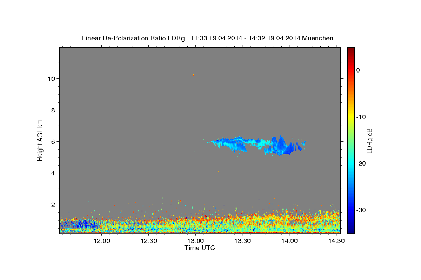Click the height tick label 2
The width and height of the screenshot is (421, 280).
pyautogui.click(x=53, y=205)
